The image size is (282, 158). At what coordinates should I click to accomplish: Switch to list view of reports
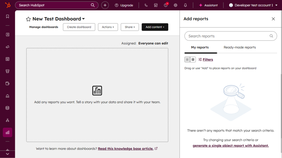187,60
